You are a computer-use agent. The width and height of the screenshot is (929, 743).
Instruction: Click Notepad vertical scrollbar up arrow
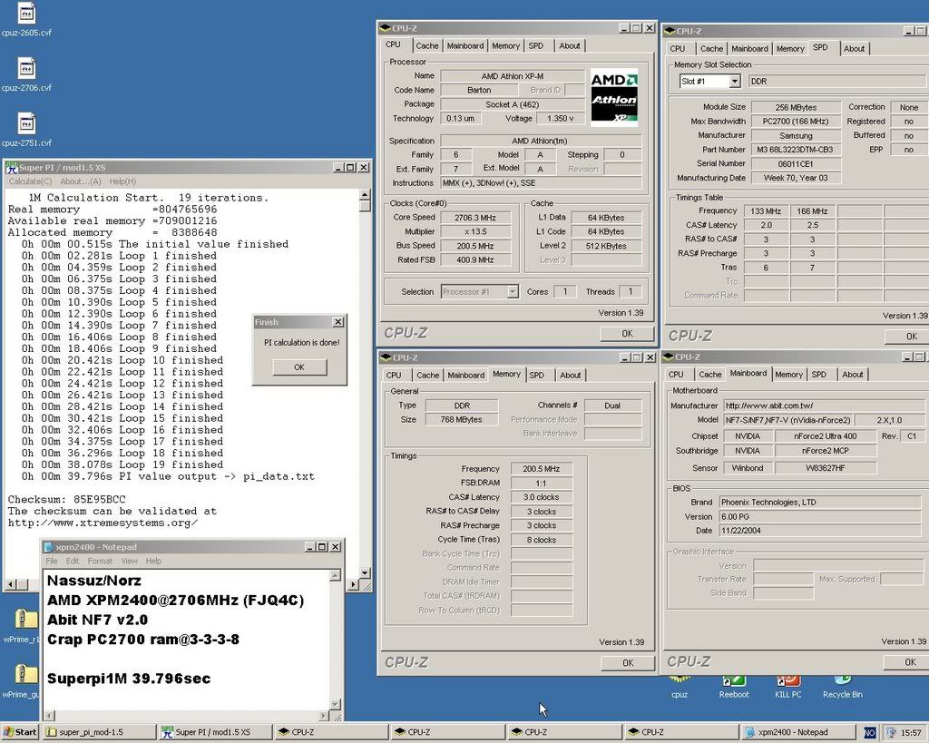tap(335, 575)
